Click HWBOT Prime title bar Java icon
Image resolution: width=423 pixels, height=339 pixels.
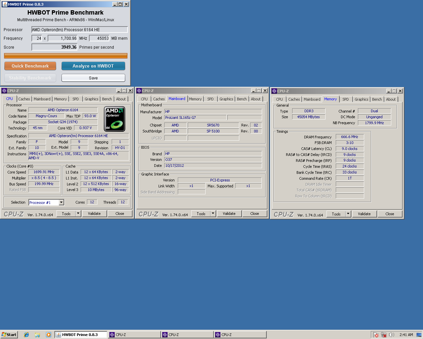[5, 4]
